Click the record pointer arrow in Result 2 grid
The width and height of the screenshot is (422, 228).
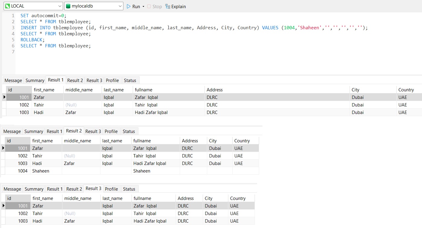pyautogui.click(x=3, y=148)
